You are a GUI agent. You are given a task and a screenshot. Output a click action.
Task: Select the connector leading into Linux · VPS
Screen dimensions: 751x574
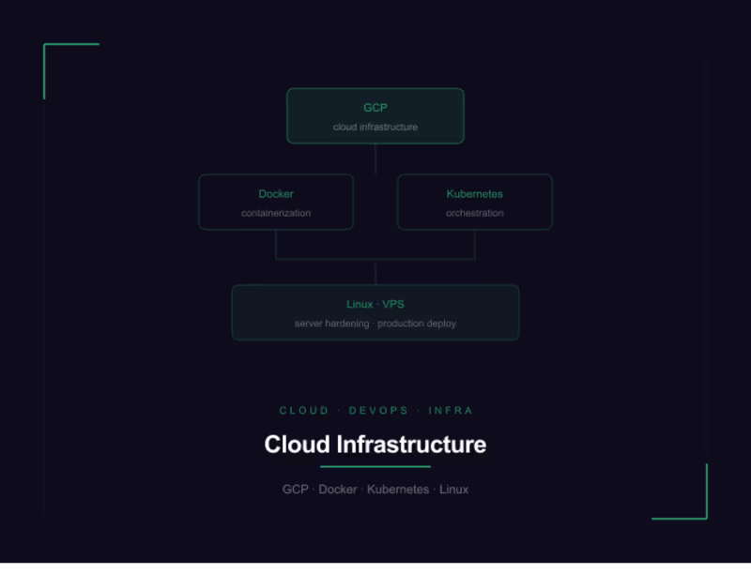375,272
